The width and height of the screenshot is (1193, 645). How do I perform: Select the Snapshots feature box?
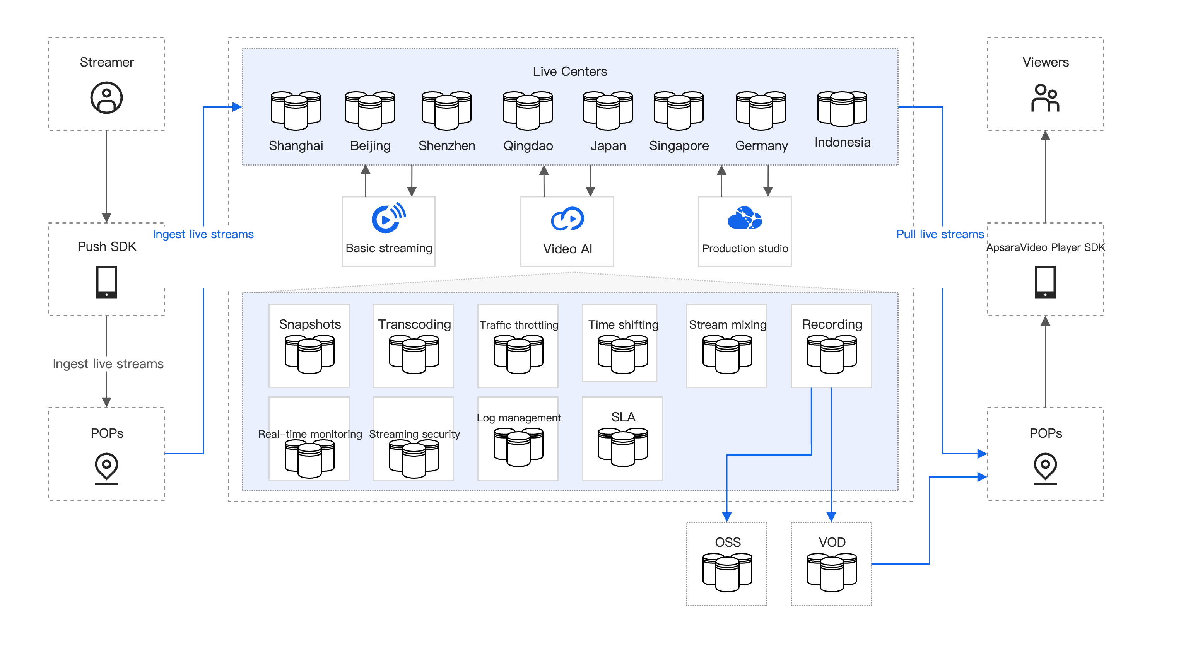pyautogui.click(x=309, y=345)
